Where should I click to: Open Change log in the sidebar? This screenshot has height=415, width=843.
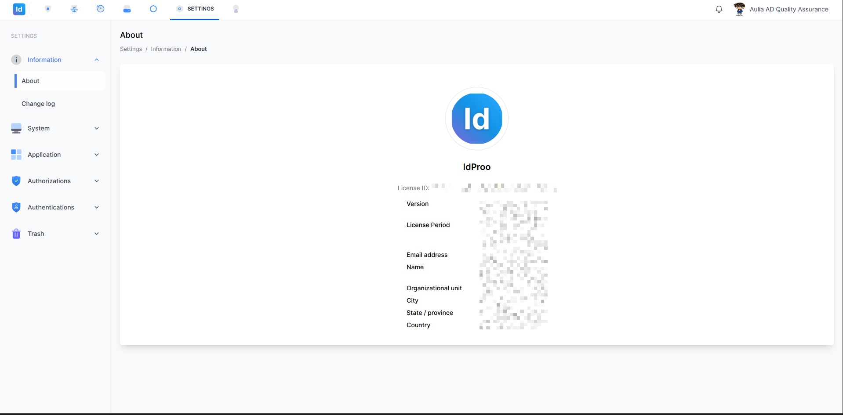[x=38, y=104]
